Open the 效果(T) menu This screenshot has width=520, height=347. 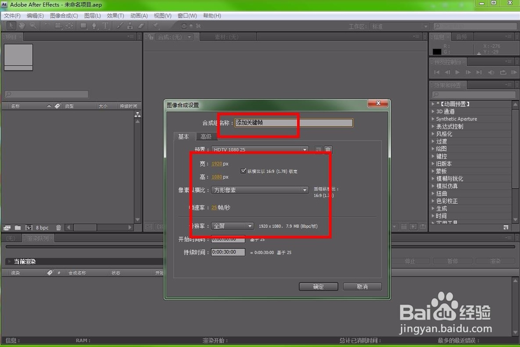click(x=115, y=16)
